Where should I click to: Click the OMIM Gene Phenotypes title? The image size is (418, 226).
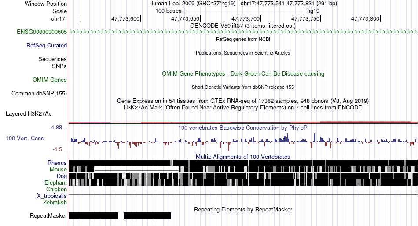(x=243, y=74)
